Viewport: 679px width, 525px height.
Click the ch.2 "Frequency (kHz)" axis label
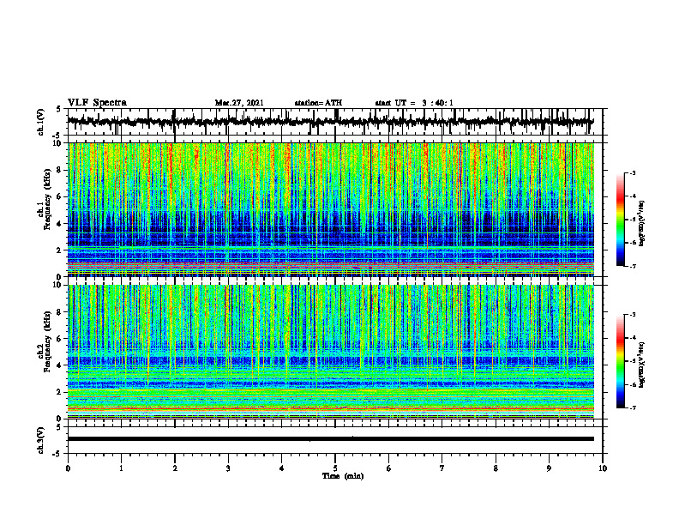click(x=47, y=341)
